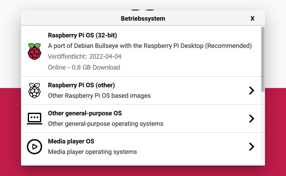Click the Debian Bullseye description text
Image resolution: width=286 pixels, height=176 pixels.
coord(150,46)
